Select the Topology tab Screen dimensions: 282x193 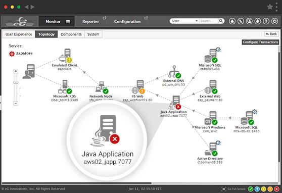[46, 34]
